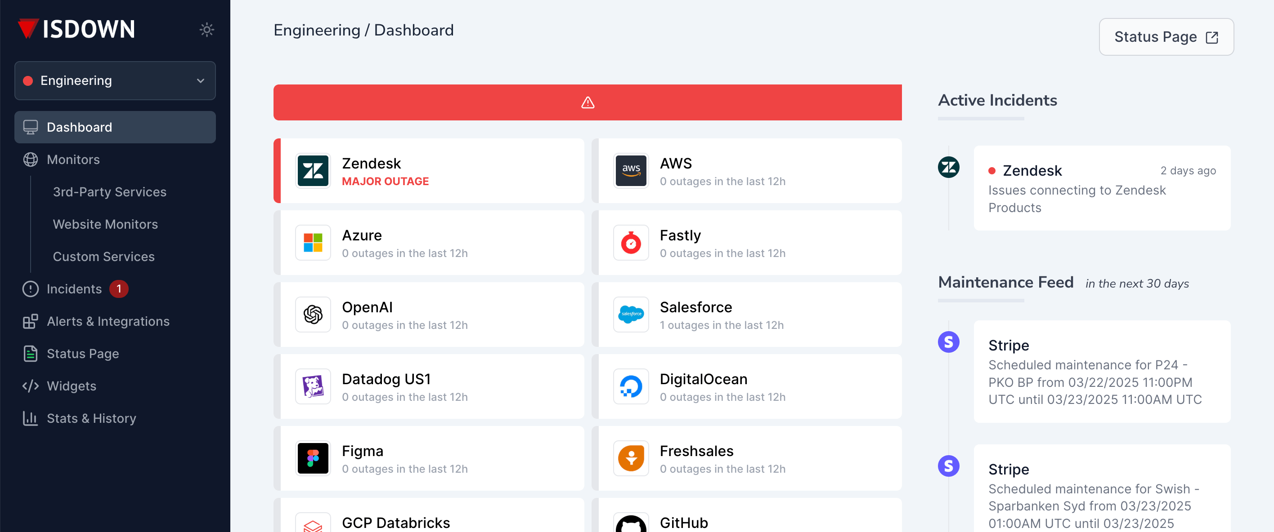Screen dimensions: 1274x532
Task: Click the red warning alert banner
Action: 587,102
